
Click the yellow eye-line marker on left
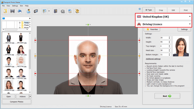[35, 56]
